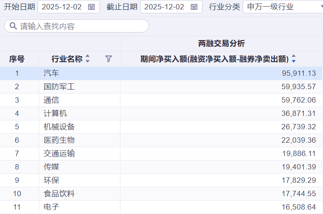Select the 汽车 row
The width and height of the screenshot is (323, 214).
(x=161, y=73)
